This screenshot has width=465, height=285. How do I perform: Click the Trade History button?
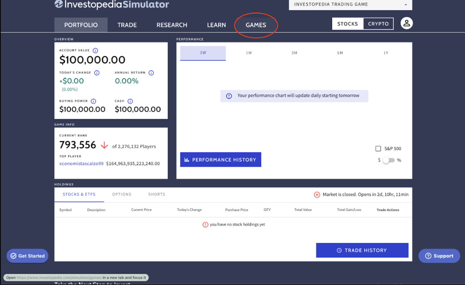[362, 250]
